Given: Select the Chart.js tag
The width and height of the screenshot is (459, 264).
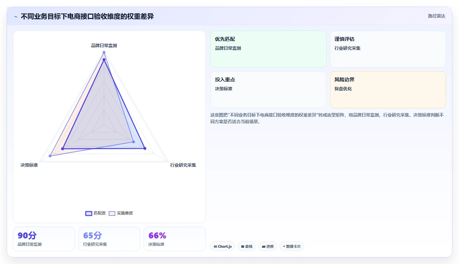Looking at the screenshot, I should 223,246.
